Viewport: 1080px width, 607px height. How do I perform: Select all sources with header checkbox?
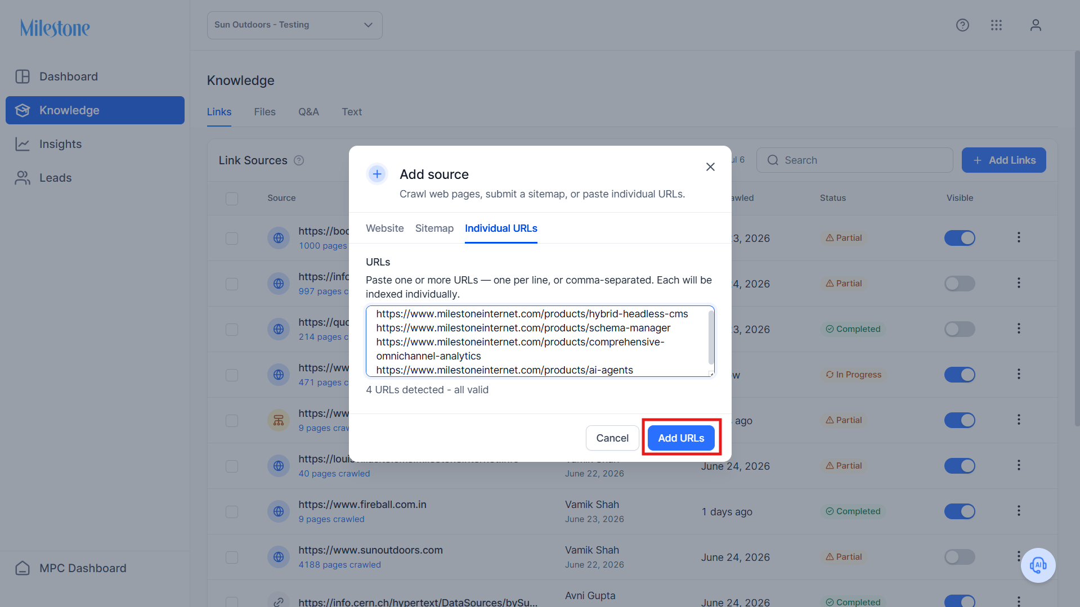click(x=232, y=199)
